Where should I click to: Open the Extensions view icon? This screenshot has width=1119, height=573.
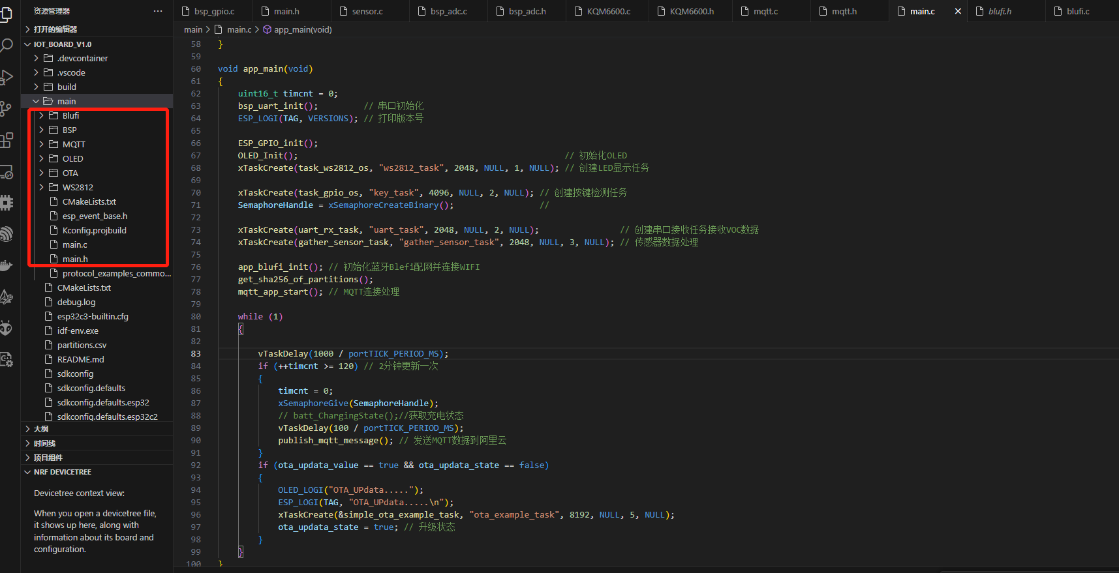[x=6, y=140]
